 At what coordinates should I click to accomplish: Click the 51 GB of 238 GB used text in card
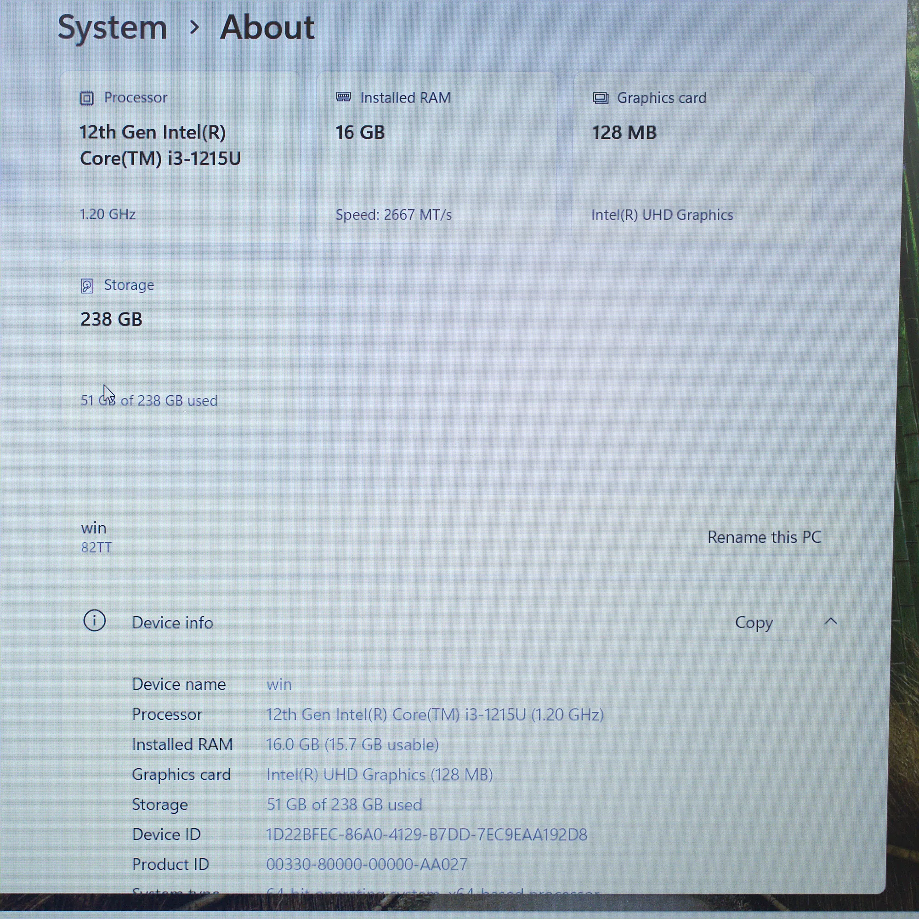[x=149, y=401]
